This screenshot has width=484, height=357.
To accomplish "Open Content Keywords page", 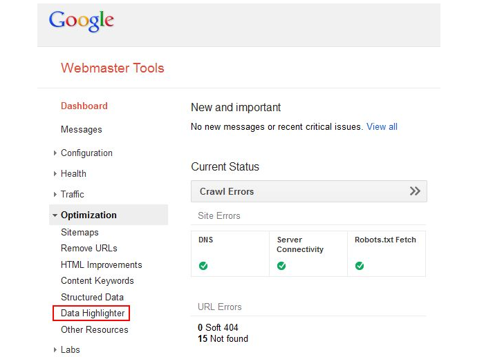I will [x=97, y=281].
